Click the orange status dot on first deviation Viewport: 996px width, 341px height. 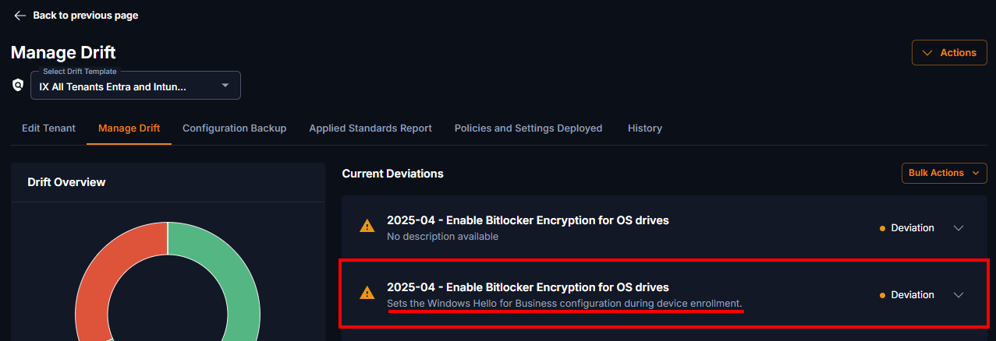[882, 228]
